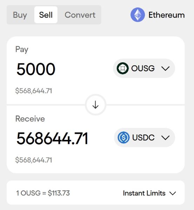Click the Receive label text
This screenshot has width=194, height=210.
pos(30,119)
